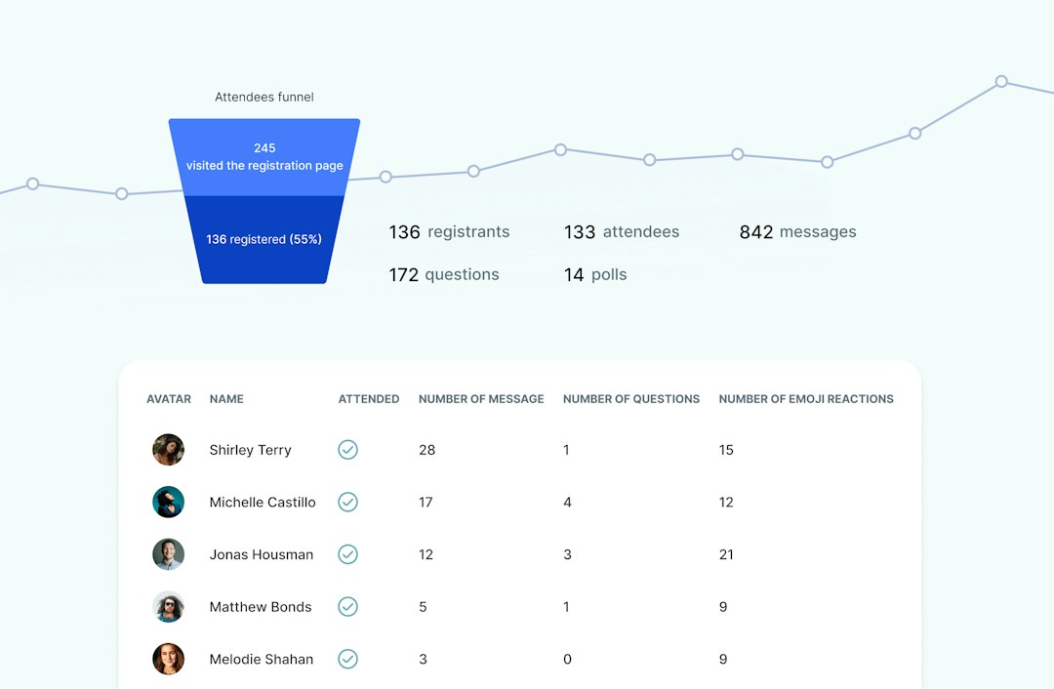Select the 172 questions statistic
Image resolution: width=1054 pixels, height=689 pixels.
click(x=444, y=275)
